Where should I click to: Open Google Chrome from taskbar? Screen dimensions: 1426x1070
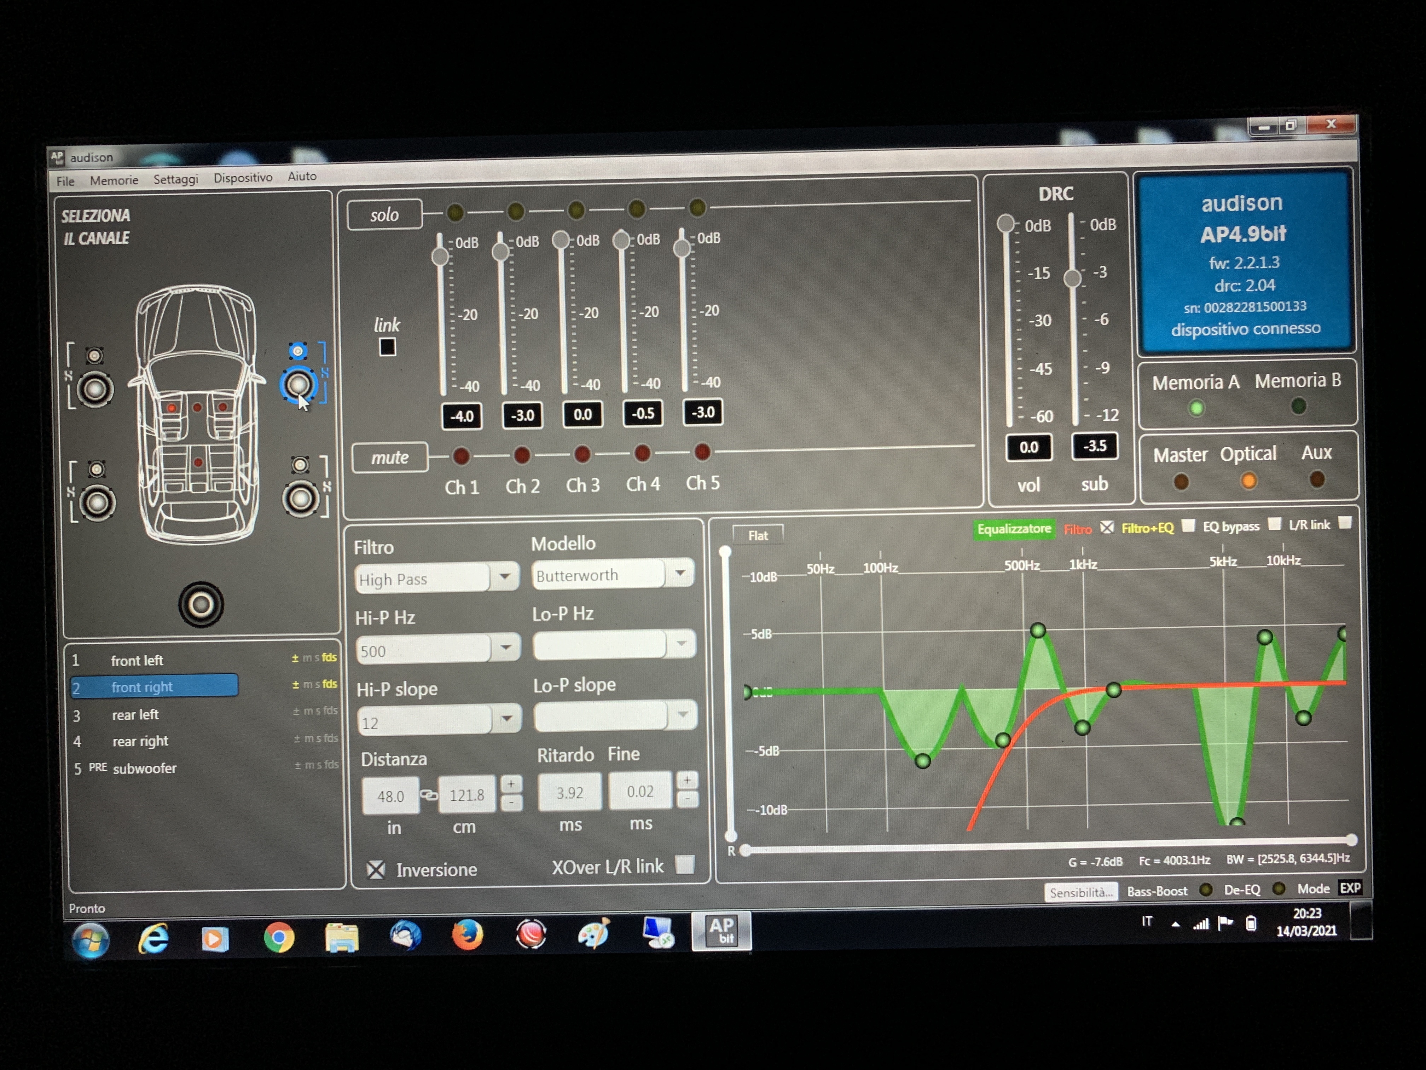coord(279,937)
